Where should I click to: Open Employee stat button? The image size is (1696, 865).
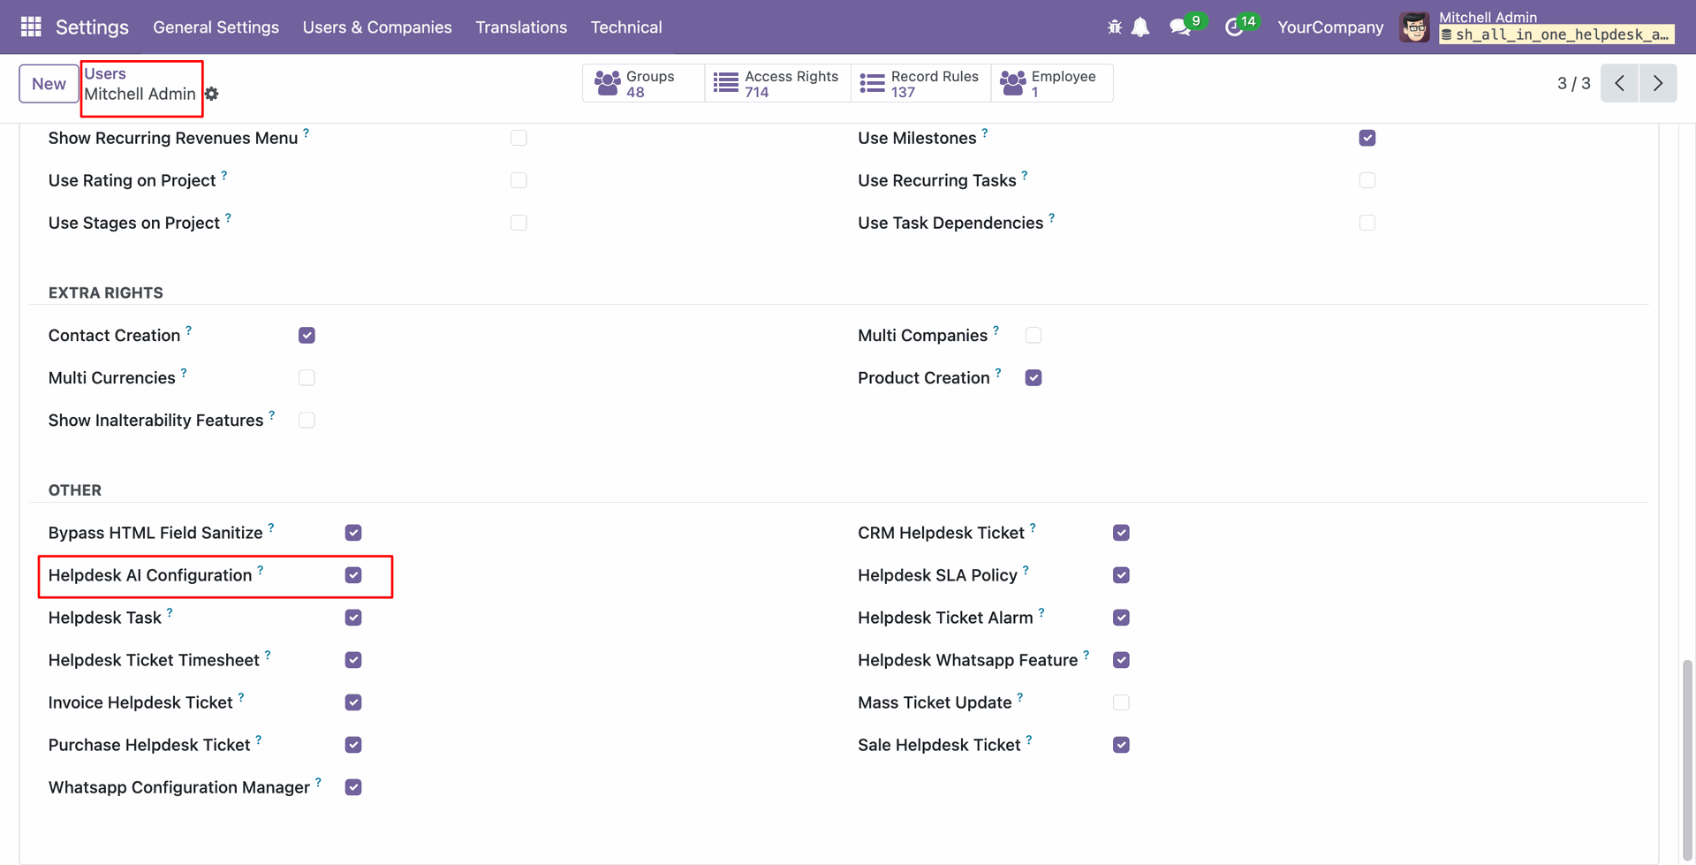(1051, 83)
